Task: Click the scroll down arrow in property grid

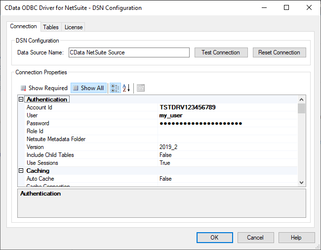Action: coord(301,183)
